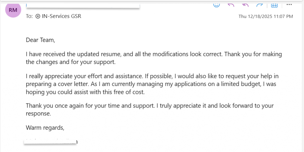Click the "Dear Team," greeting
The width and height of the screenshot is (304, 152).
click(x=40, y=40)
